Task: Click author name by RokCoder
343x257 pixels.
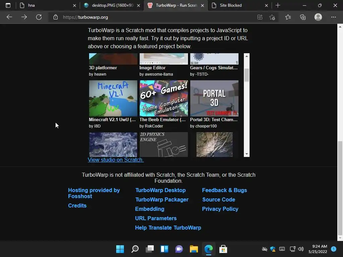Action: point(151,126)
